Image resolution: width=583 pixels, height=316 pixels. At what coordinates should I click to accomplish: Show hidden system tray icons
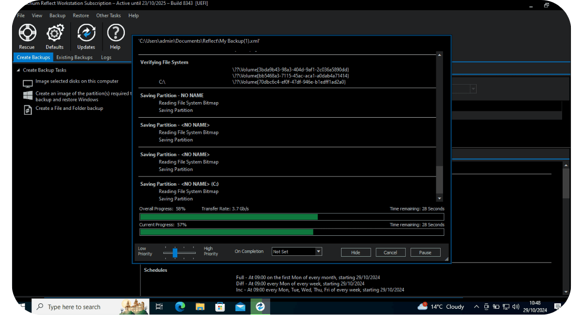point(476,307)
